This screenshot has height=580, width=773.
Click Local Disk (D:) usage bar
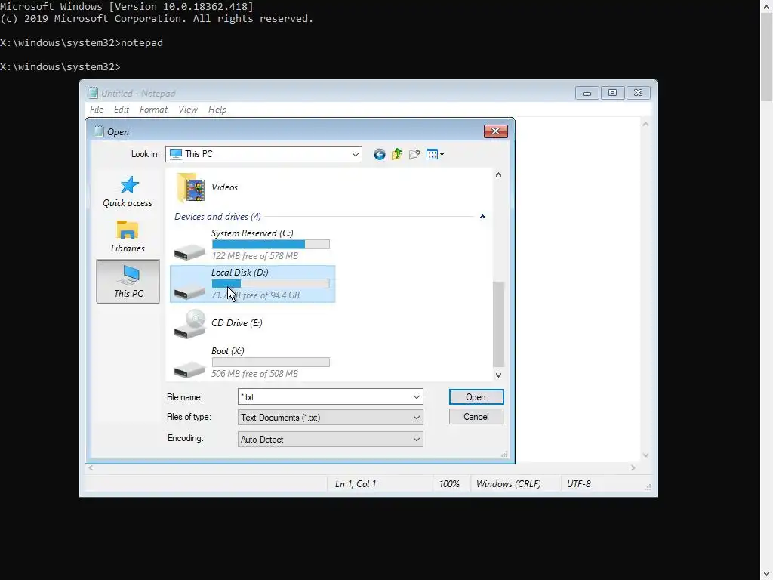pyautogui.click(x=271, y=284)
